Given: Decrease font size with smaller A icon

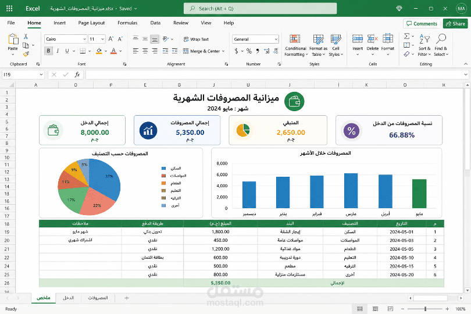Looking at the screenshot, I should tap(120, 39).
